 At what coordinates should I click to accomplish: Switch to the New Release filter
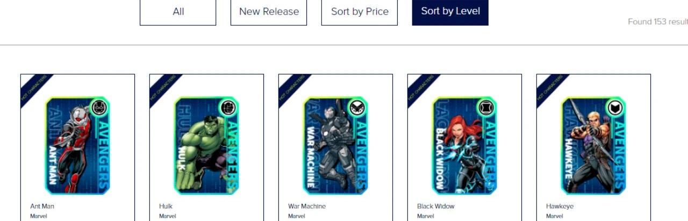(x=269, y=12)
